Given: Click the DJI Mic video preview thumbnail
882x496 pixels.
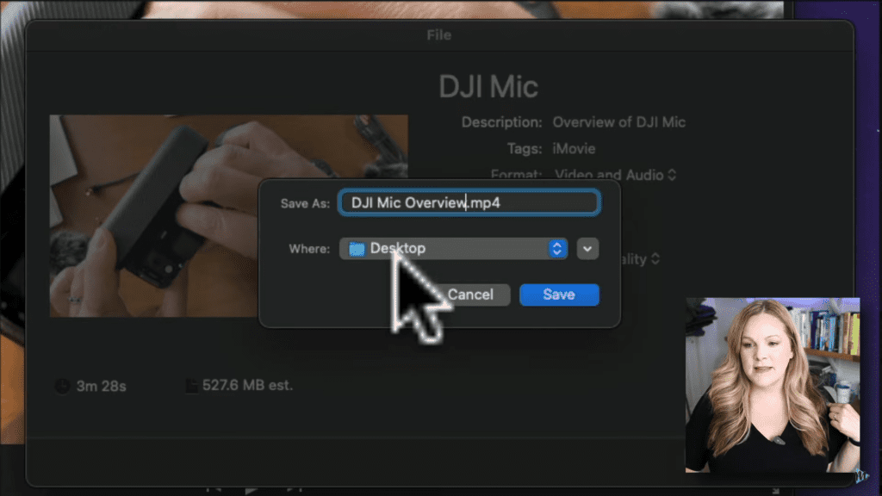Looking at the screenshot, I should coord(228,215).
